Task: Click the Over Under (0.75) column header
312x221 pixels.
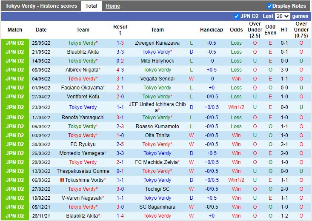Action: click(301, 30)
